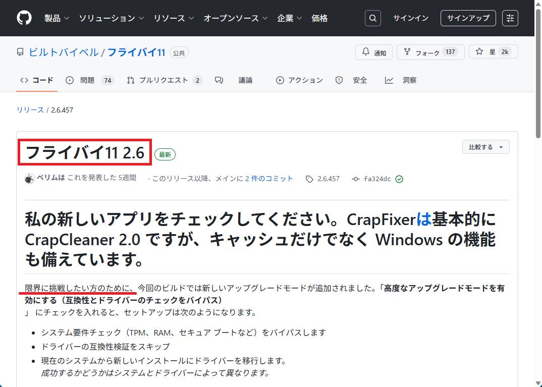Click the サインイン link
The image size is (542, 387).
[x=411, y=18]
